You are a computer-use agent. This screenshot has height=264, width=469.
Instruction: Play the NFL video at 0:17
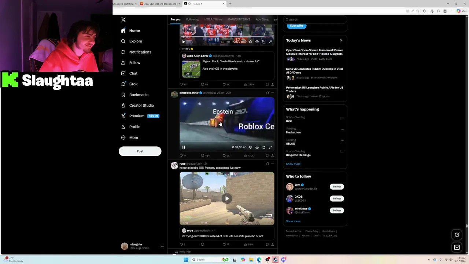click(184, 42)
